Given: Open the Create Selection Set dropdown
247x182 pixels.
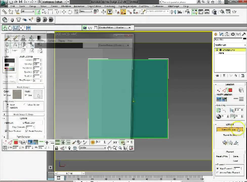Looking at the screenshot, I should 158,11.
